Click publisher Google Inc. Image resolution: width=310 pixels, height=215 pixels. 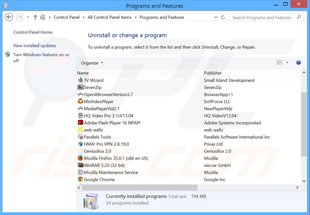[x=215, y=180]
